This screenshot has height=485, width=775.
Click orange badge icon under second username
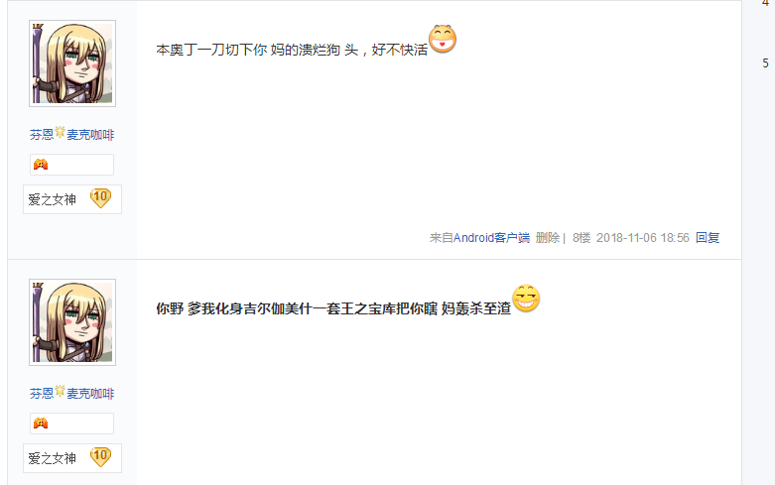click(x=41, y=424)
